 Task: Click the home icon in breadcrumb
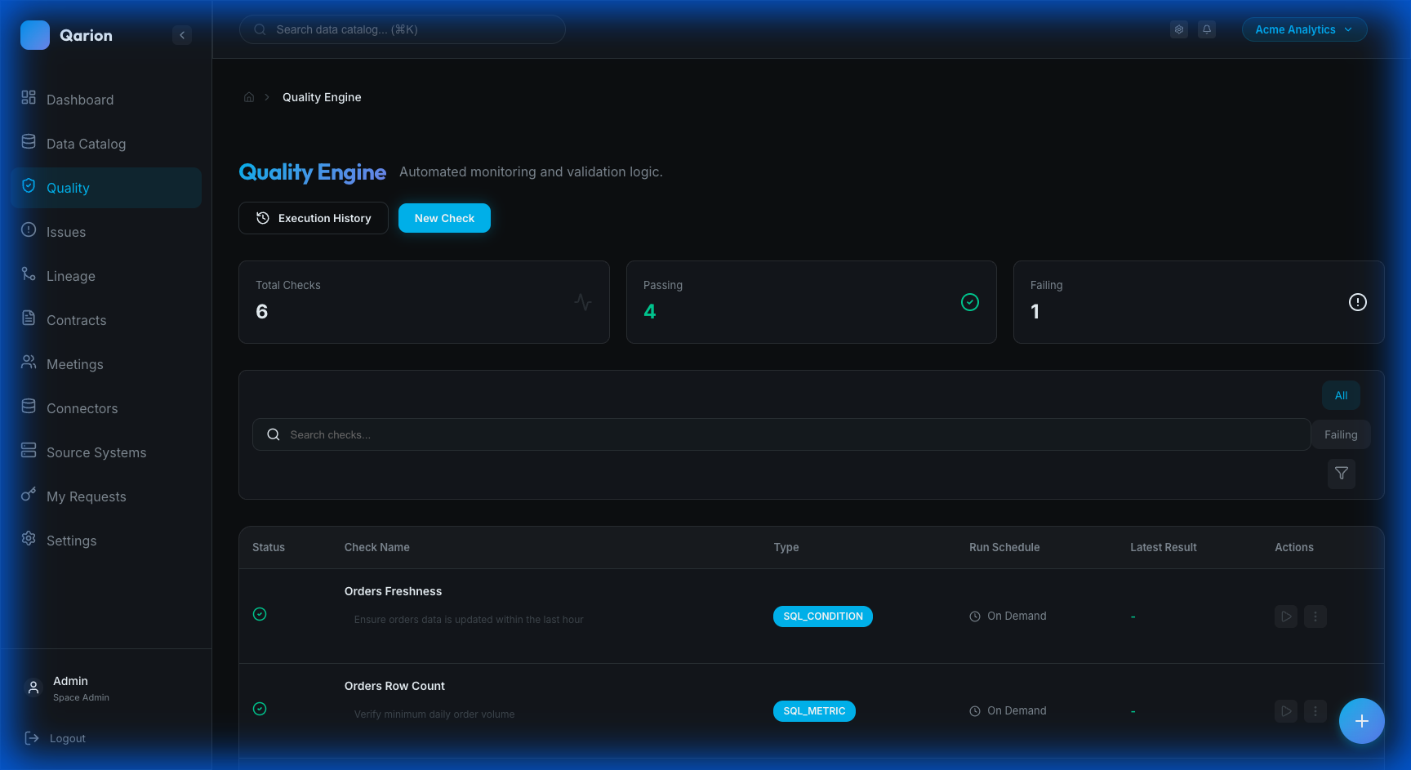(249, 97)
